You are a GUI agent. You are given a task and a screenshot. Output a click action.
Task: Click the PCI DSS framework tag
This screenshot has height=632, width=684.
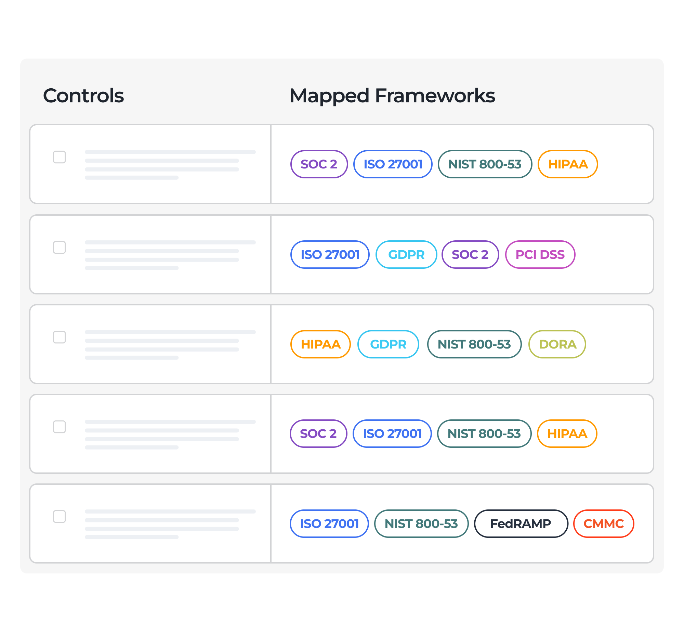540,254
